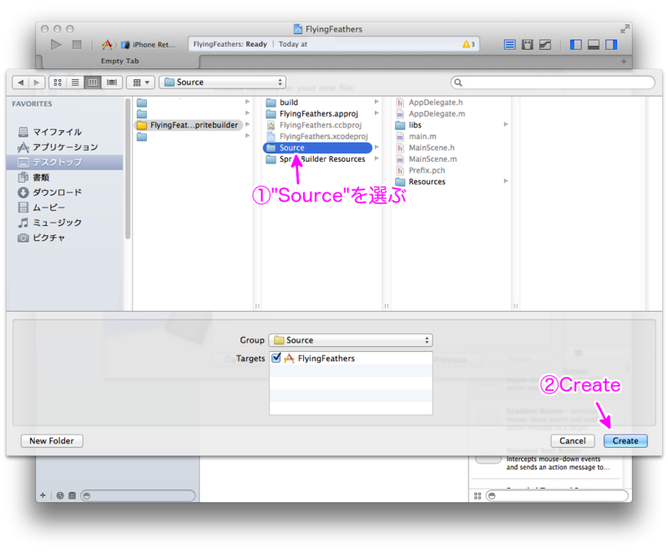Toggle the Debug area in Xcode
The height and width of the screenshot is (552, 668).
click(594, 45)
